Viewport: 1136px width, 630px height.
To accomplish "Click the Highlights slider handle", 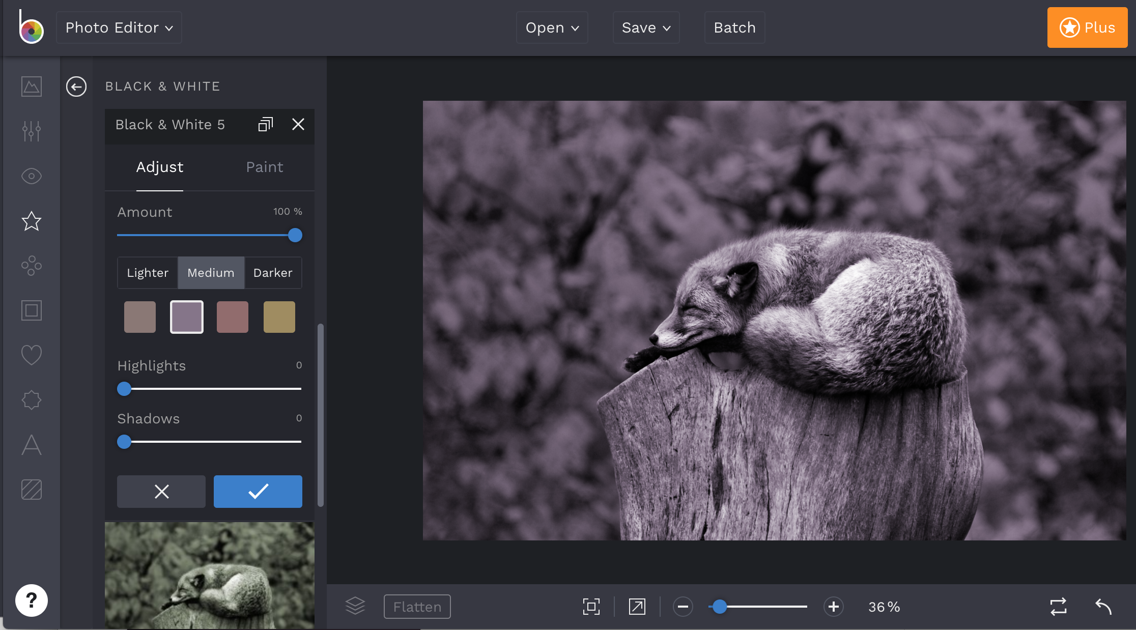I will 124,389.
